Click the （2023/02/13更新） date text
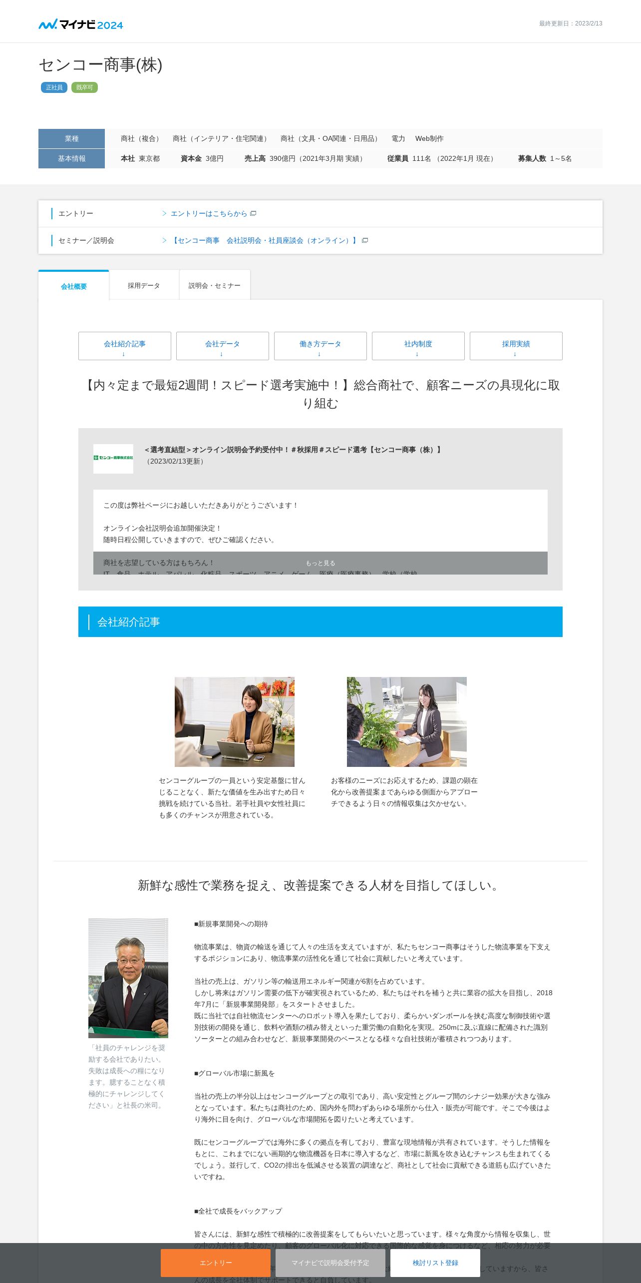Screen dimensions: 641x1283 (175, 461)
